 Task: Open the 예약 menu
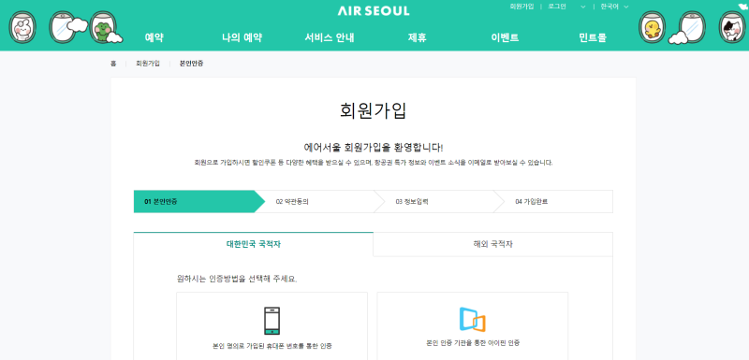pyautogui.click(x=154, y=37)
